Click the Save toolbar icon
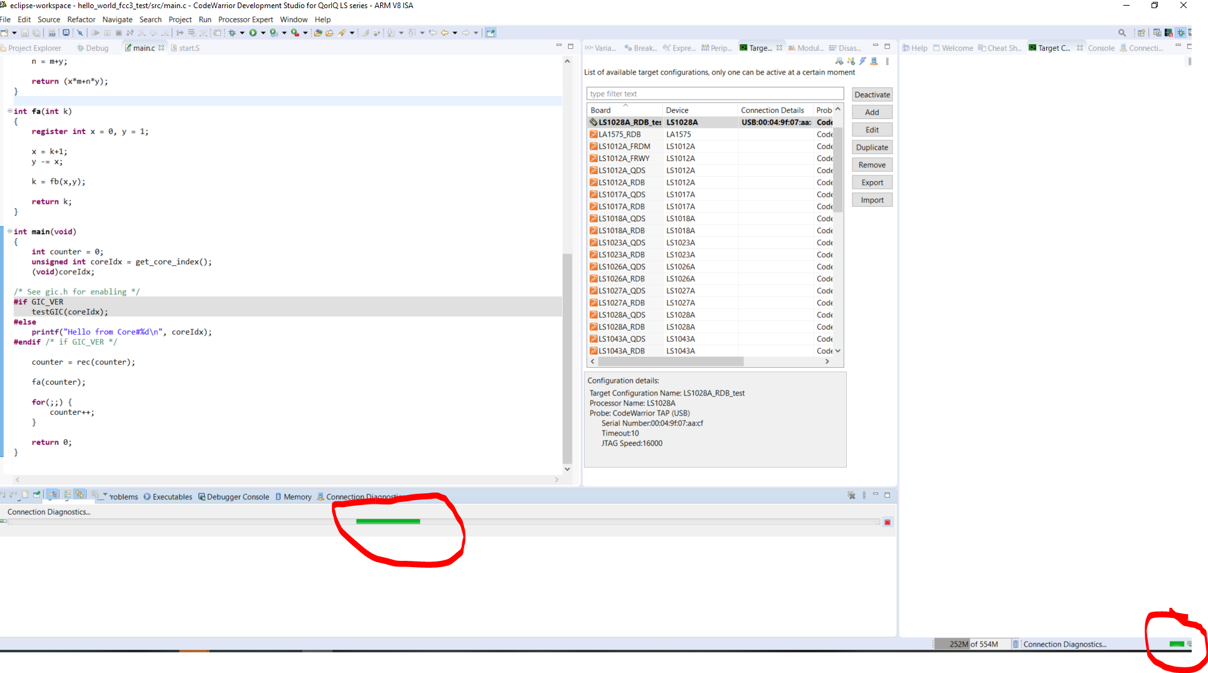 point(25,33)
